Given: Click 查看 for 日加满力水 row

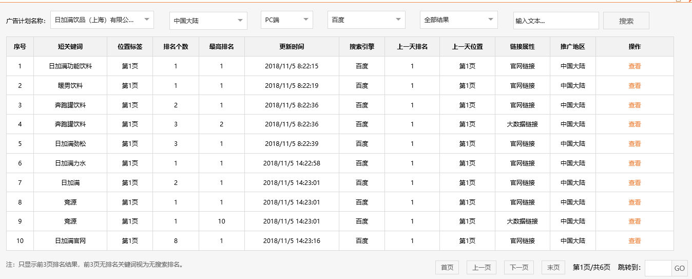Looking at the screenshot, I should coord(635,163).
